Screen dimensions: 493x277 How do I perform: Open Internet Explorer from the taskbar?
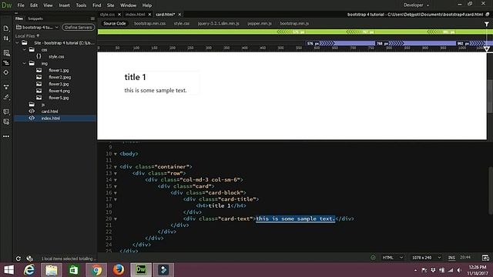[29, 270]
